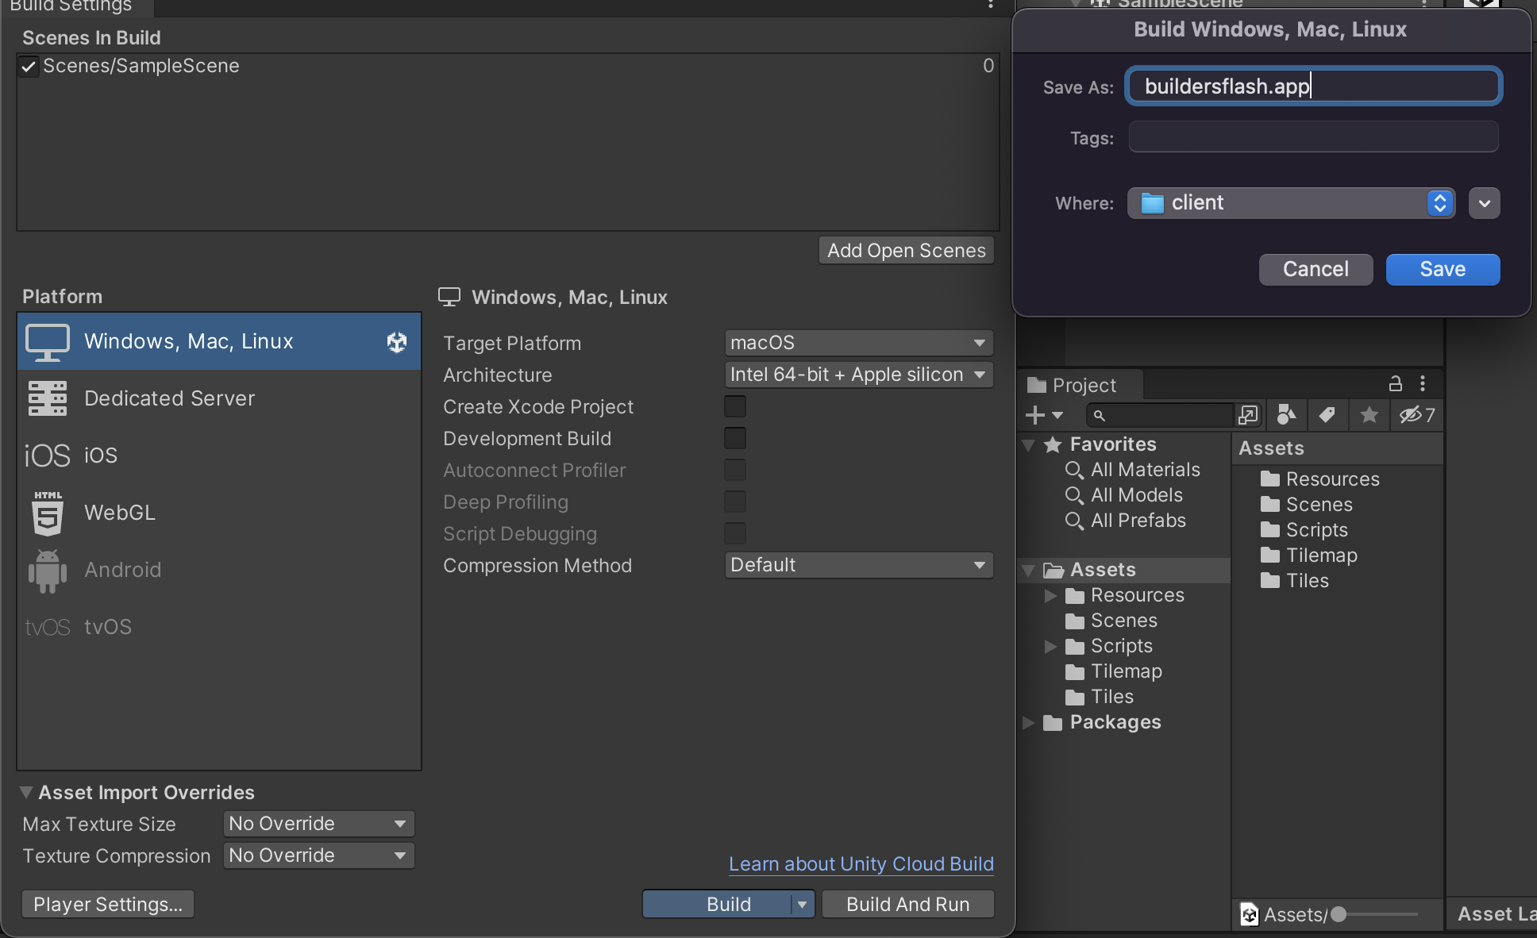The height and width of the screenshot is (938, 1537).
Task: Expand Resources folder in project tree
Action: point(1050,595)
